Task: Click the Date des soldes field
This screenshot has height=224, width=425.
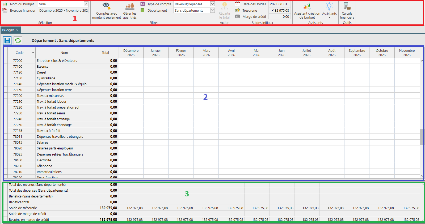Action: click(279, 4)
